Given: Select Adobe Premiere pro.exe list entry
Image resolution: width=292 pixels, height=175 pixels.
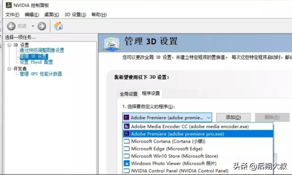Looking at the screenshot, I should point(198,134).
